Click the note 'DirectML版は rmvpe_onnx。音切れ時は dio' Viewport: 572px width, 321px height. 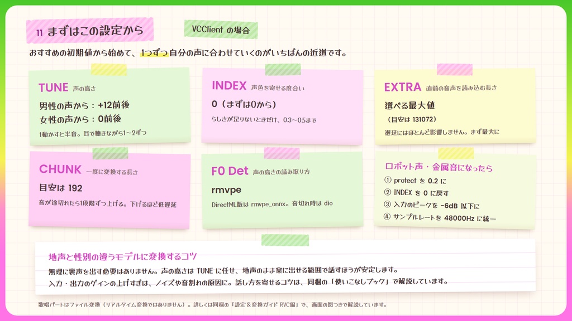272,204
